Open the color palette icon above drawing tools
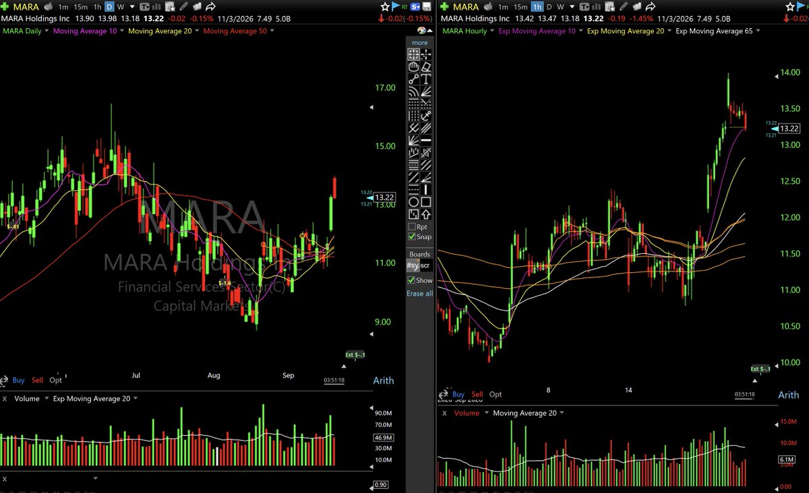 pyautogui.click(x=421, y=31)
